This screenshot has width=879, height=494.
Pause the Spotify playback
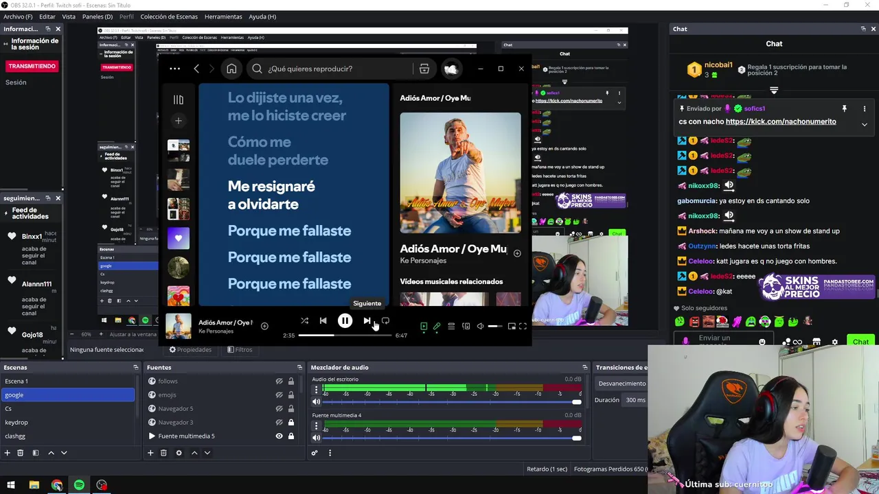click(x=345, y=320)
